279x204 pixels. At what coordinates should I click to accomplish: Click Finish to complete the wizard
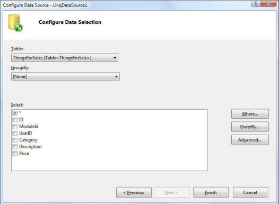[x=211, y=192]
